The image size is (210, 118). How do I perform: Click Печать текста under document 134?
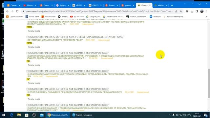click(34, 99)
